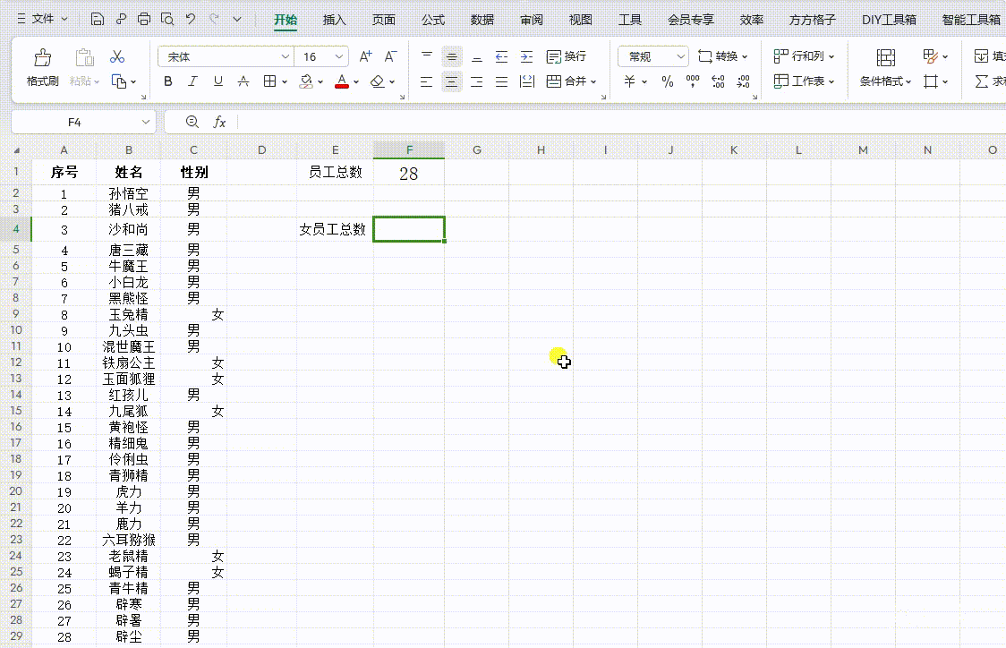Click the Increase Decimal icon
Image resolution: width=1006 pixels, height=648 pixels.
pyautogui.click(x=719, y=81)
